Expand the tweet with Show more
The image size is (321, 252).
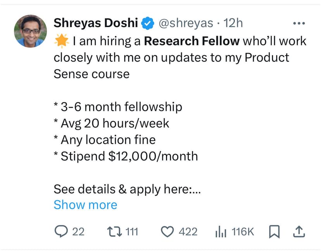(x=85, y=205)
